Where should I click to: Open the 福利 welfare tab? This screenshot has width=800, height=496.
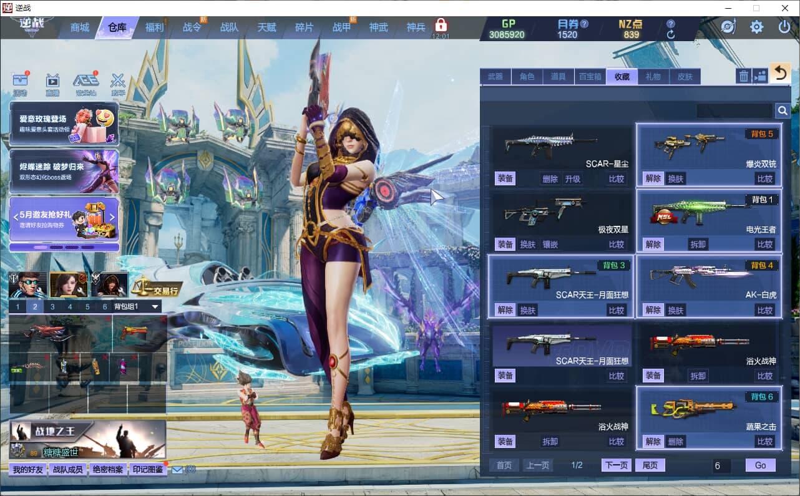[x=154, y=27]
